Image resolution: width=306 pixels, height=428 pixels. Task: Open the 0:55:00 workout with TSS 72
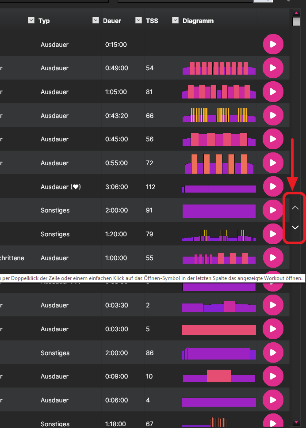[x=273, y=163]
